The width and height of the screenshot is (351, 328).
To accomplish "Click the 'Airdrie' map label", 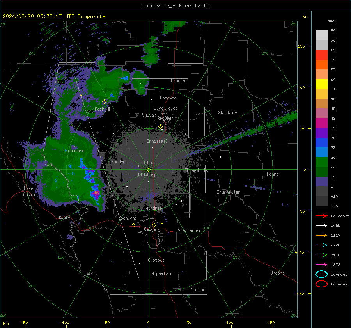I will click(154, 208).
